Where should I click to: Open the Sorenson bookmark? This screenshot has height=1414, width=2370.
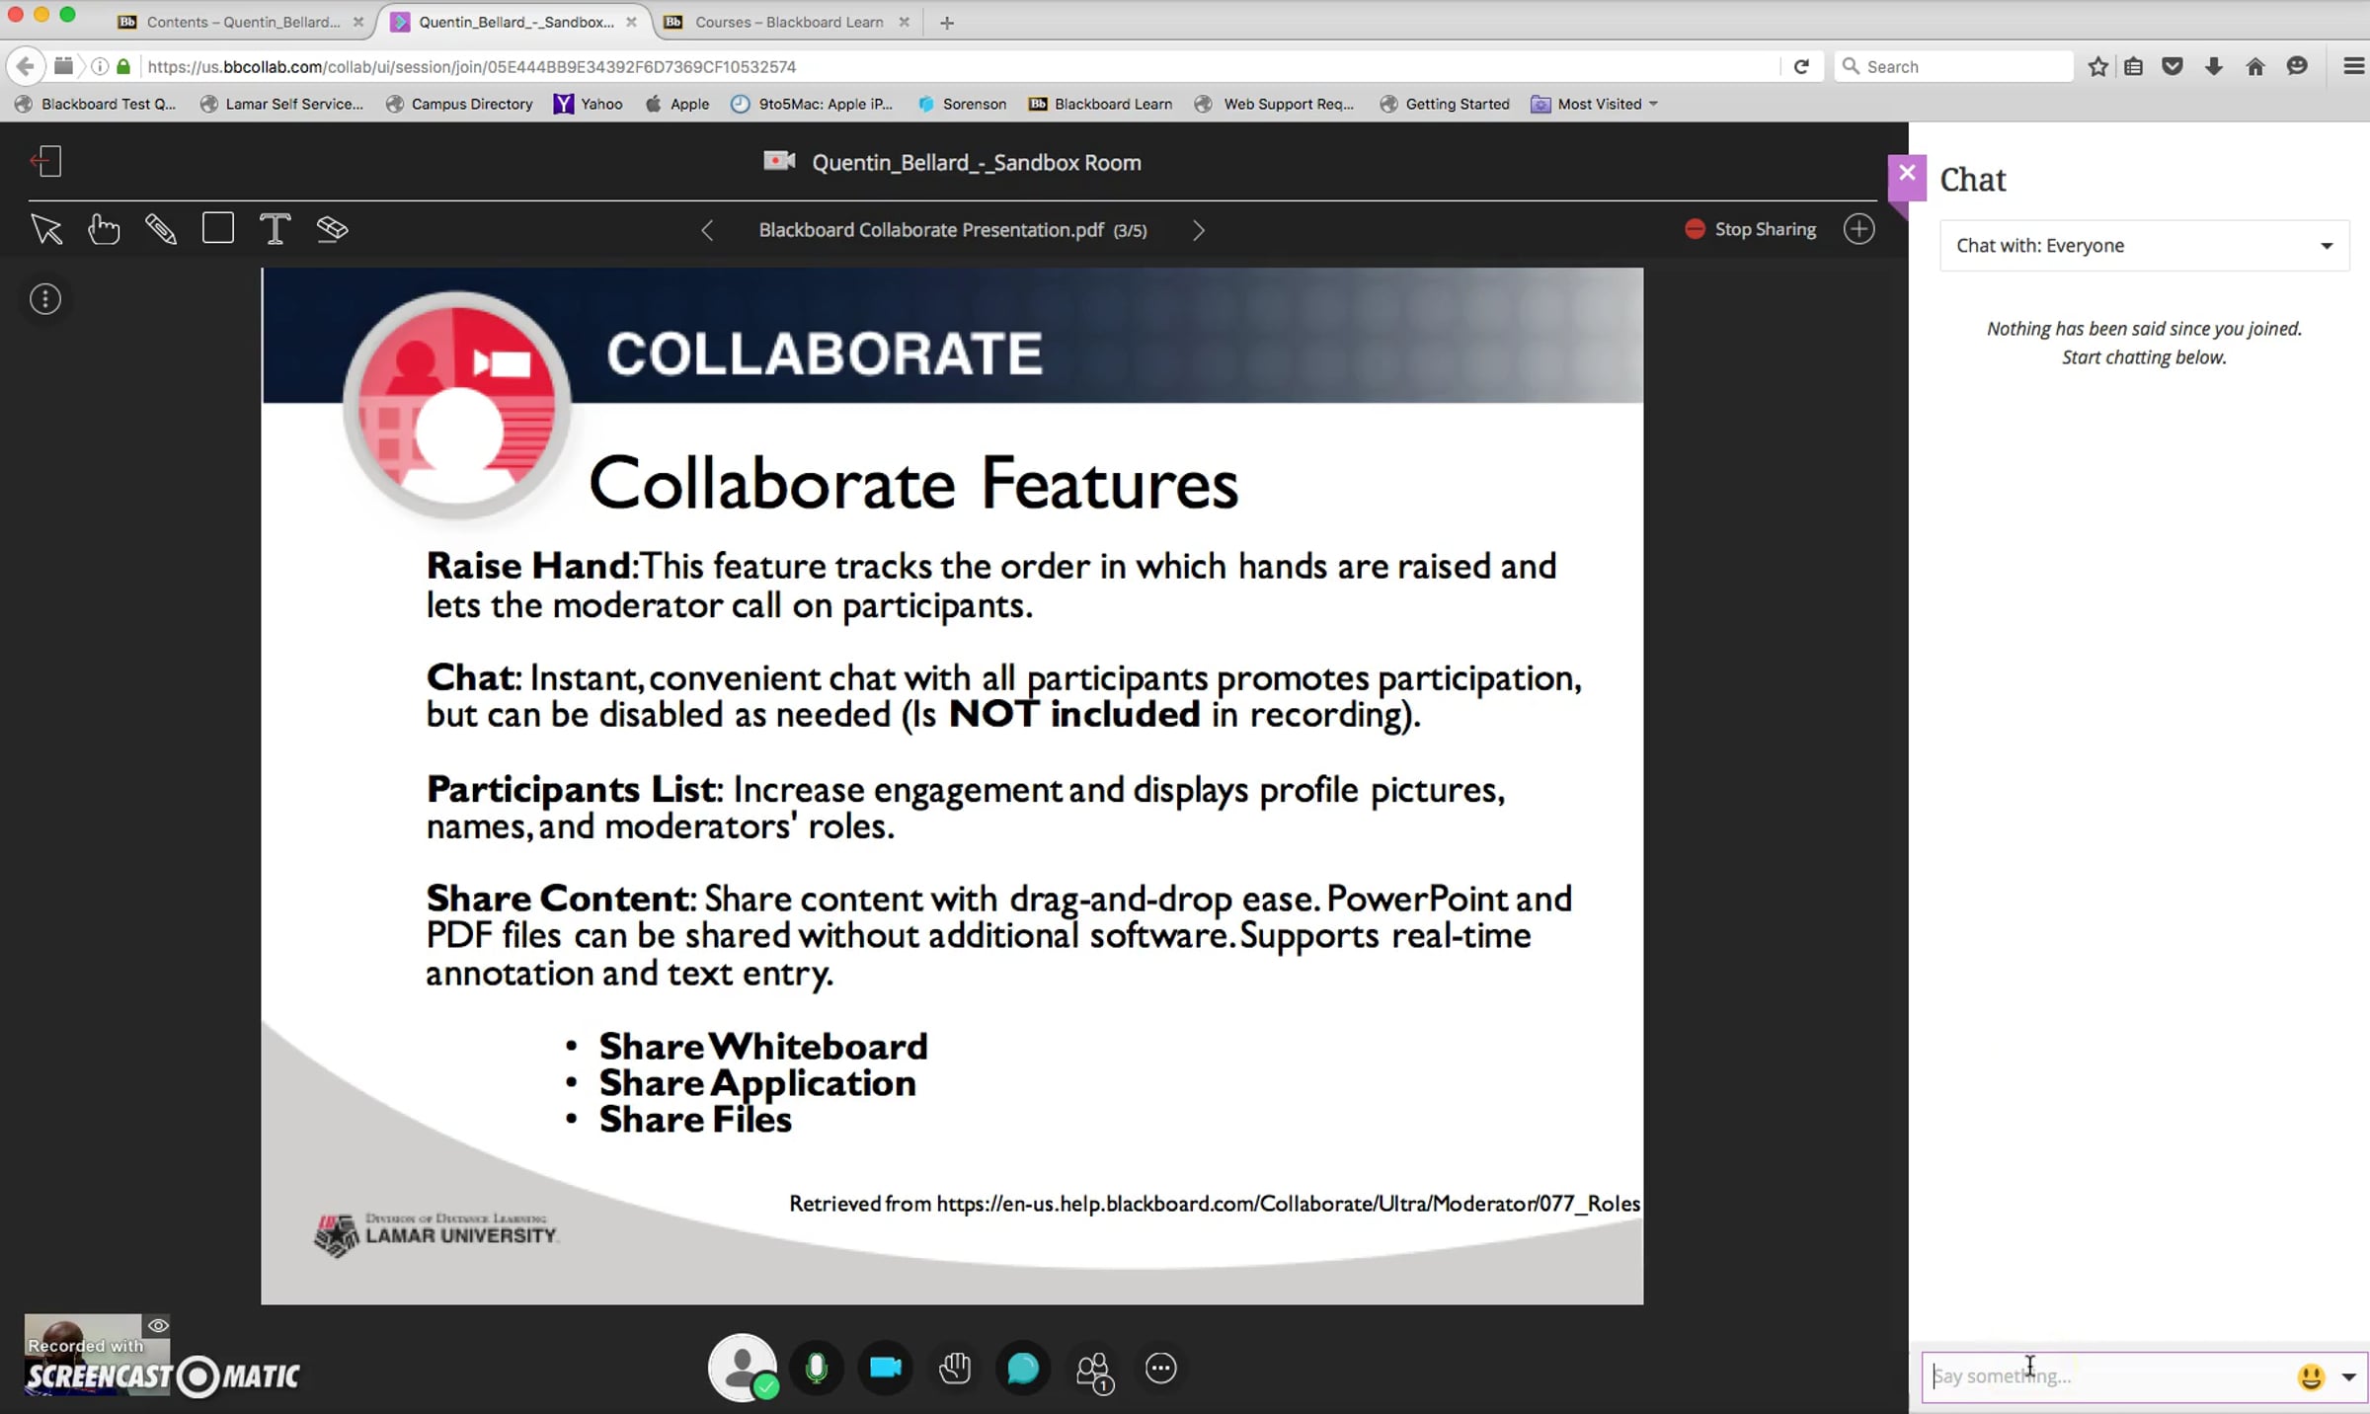coord(962,104)
